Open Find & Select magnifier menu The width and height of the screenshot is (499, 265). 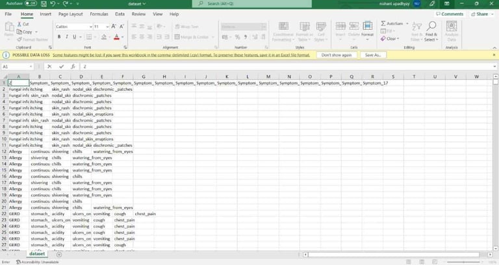431,31
